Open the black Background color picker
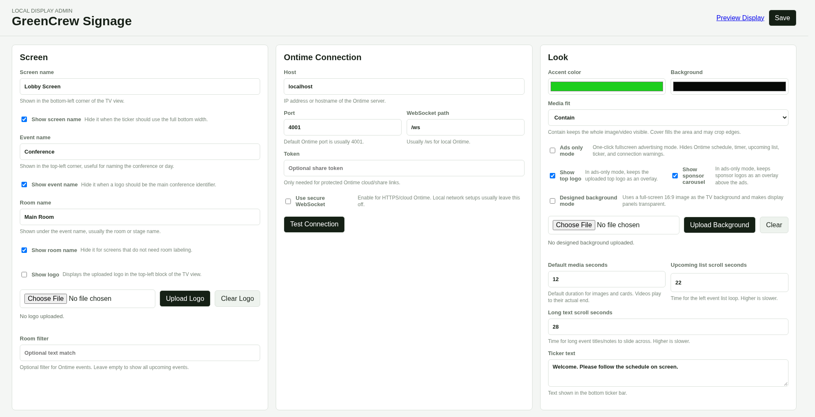This screenshot has width=815, height=417. click(729, 87)
